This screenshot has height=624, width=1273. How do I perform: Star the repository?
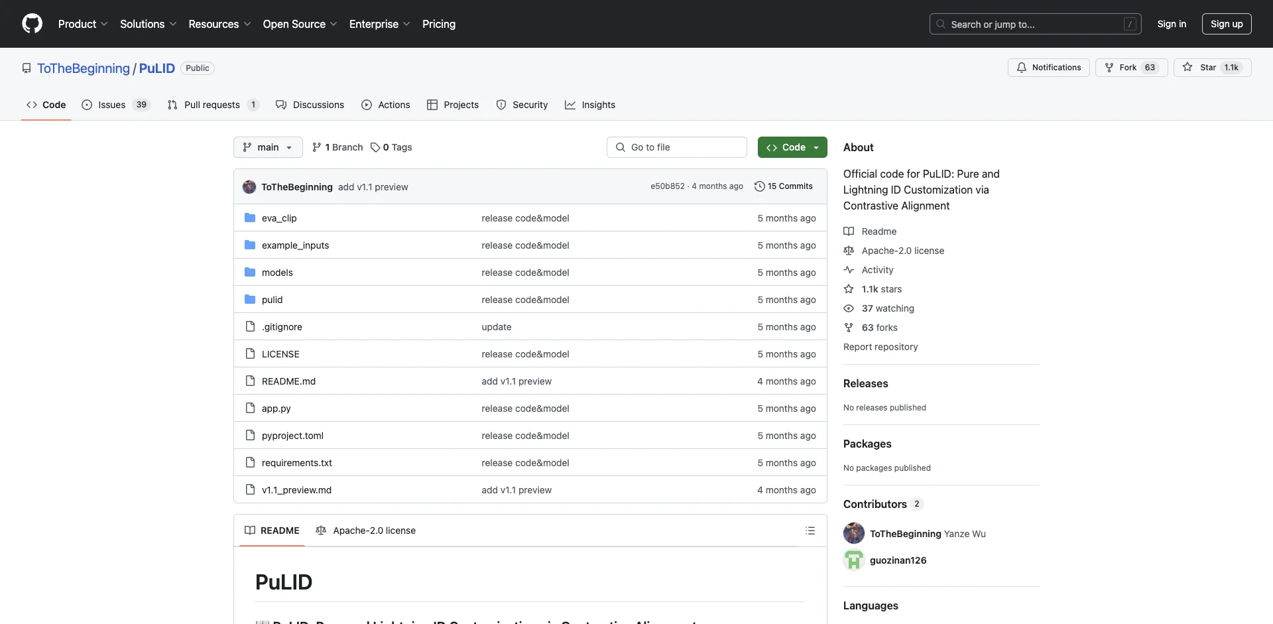(x=1212, y=68)
